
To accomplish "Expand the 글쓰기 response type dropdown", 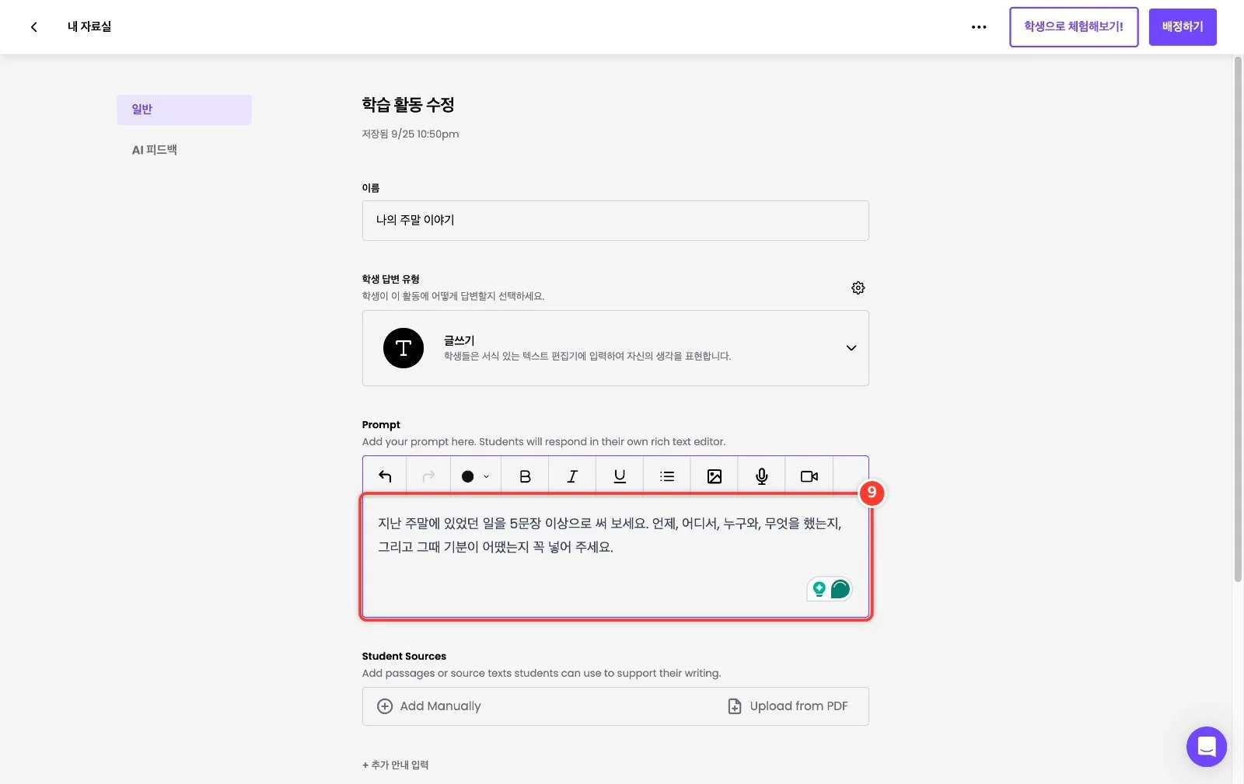I will (x=851, y=348).
